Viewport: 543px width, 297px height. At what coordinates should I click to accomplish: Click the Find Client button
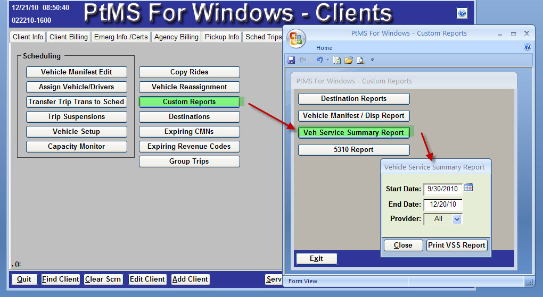(61, 279)
